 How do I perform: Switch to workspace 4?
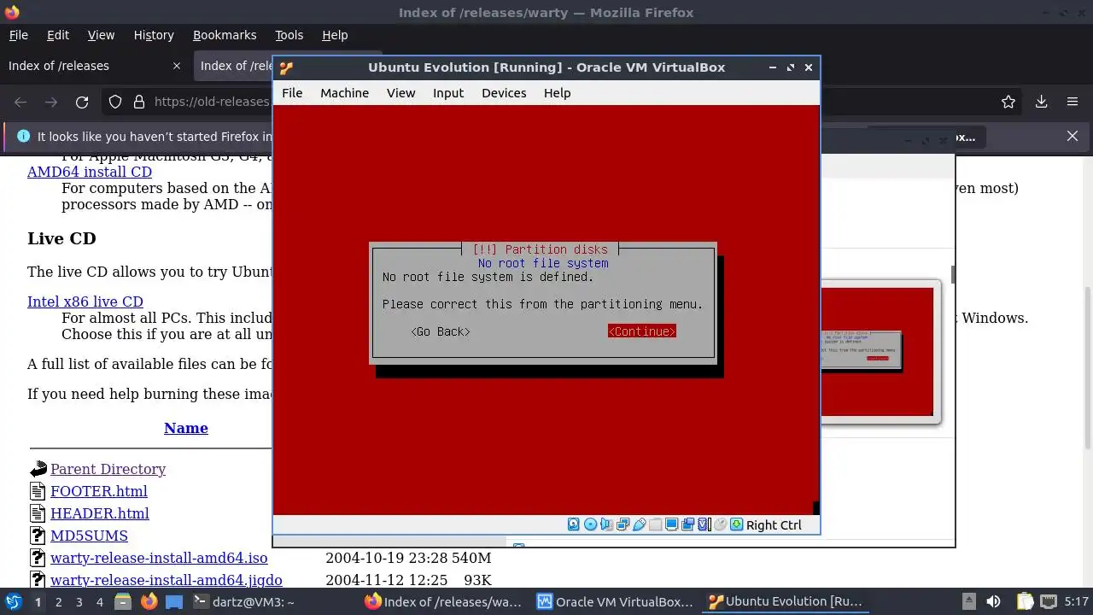pos(99,601)
